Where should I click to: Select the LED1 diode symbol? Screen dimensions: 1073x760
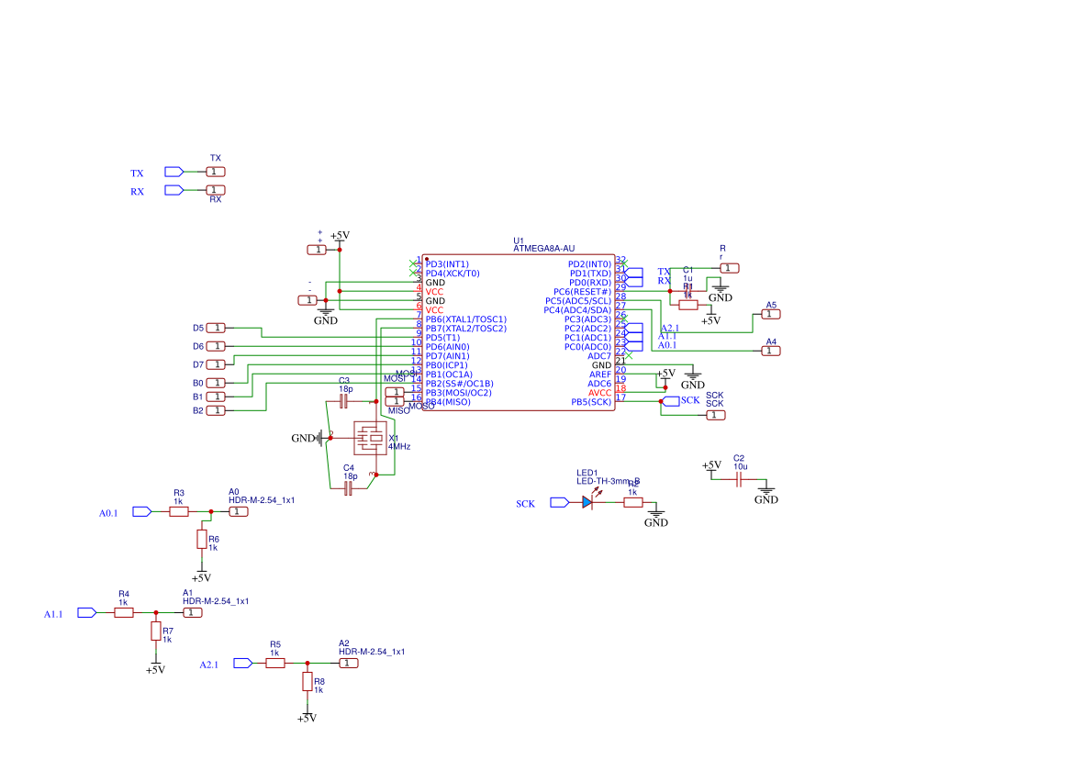(x=587, y=503)
